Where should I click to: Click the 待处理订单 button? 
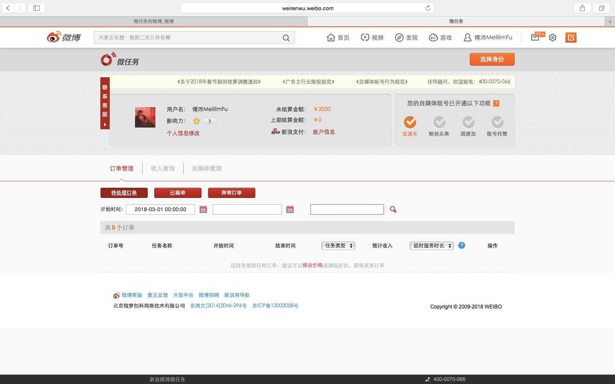point(124,193)
